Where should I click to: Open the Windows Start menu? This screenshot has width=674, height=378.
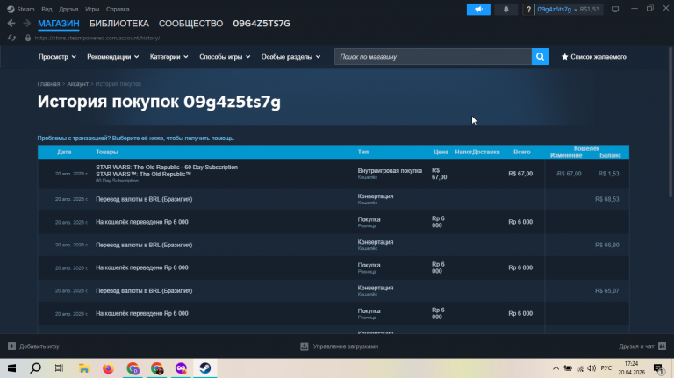[11, 368]
